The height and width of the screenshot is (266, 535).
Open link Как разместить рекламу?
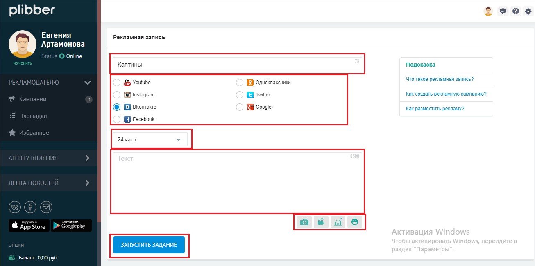point(435,109)
